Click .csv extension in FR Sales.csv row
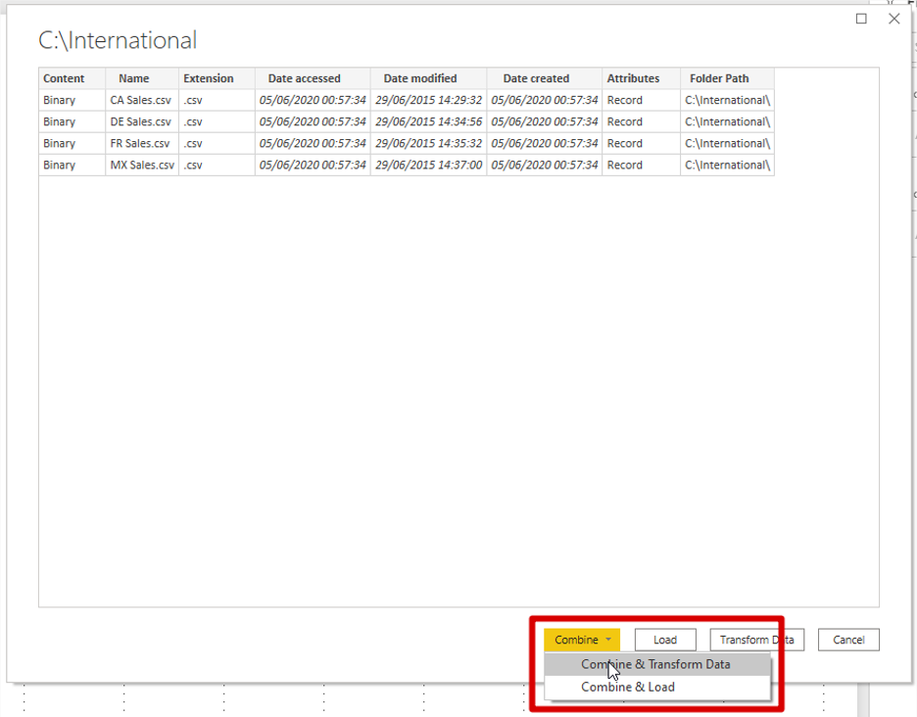 [x=192, y=143]
